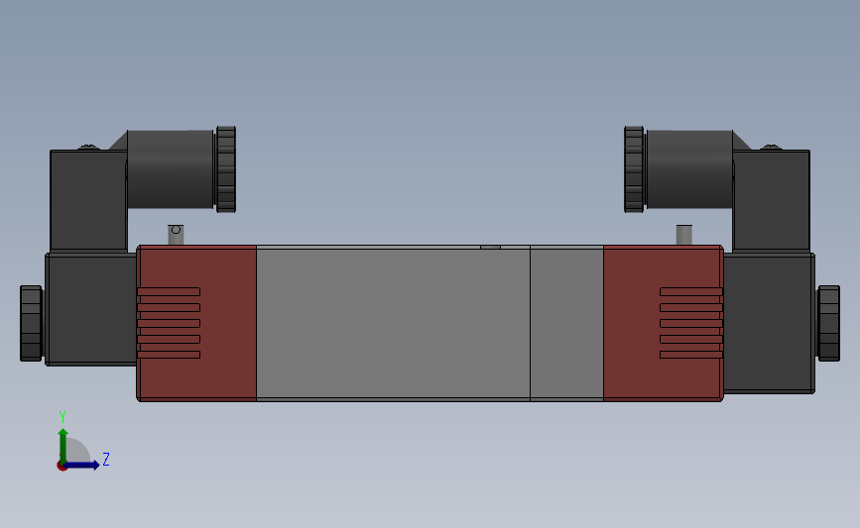This screenshot has width=860, height=528.
Task: Select the wide gray central valve body
Action: pyautogui.click(x=393, y=323)
